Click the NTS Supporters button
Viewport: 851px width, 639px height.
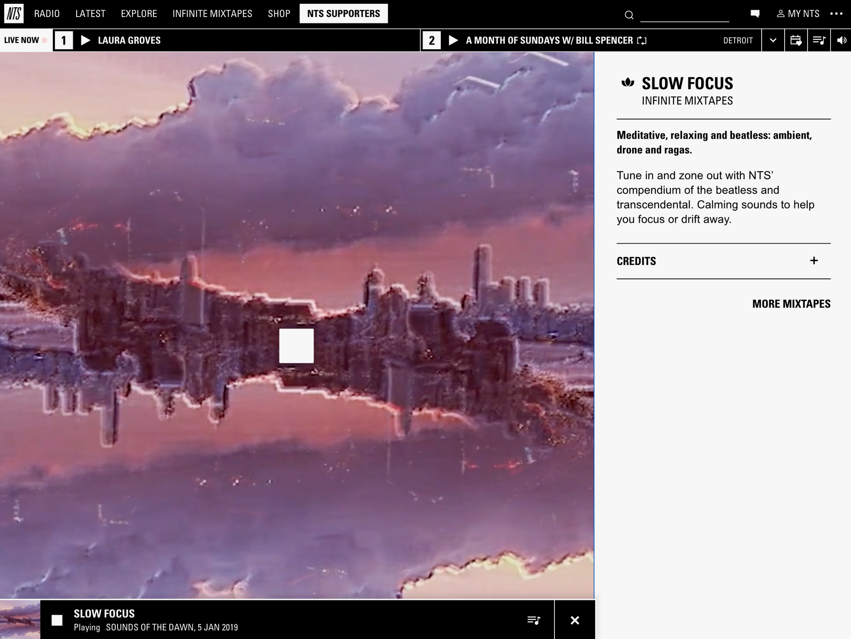coord(343,14)
